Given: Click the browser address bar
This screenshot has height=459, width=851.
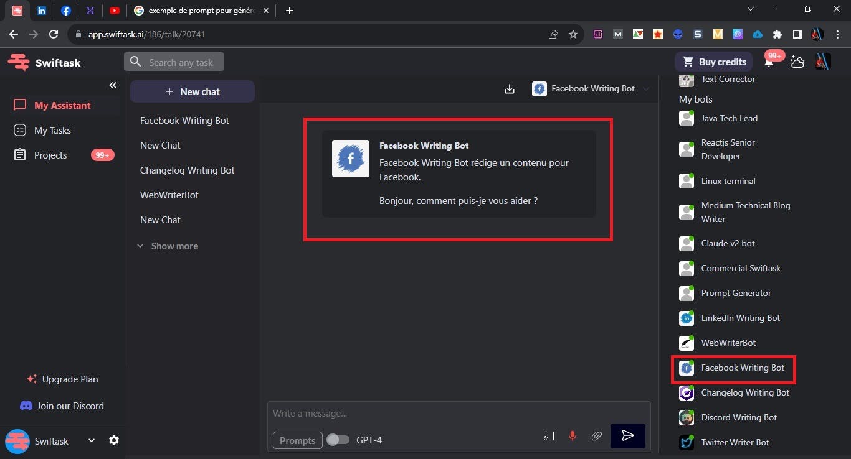Looking at the screenshot, I should (310, 35).
